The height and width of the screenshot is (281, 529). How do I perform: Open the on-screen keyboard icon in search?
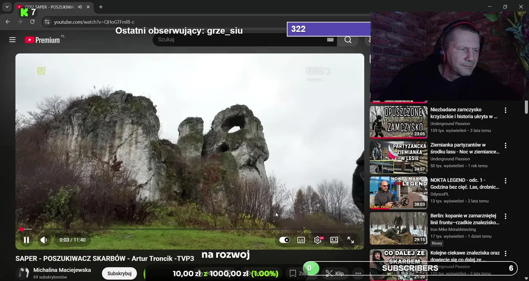point(330,40)
